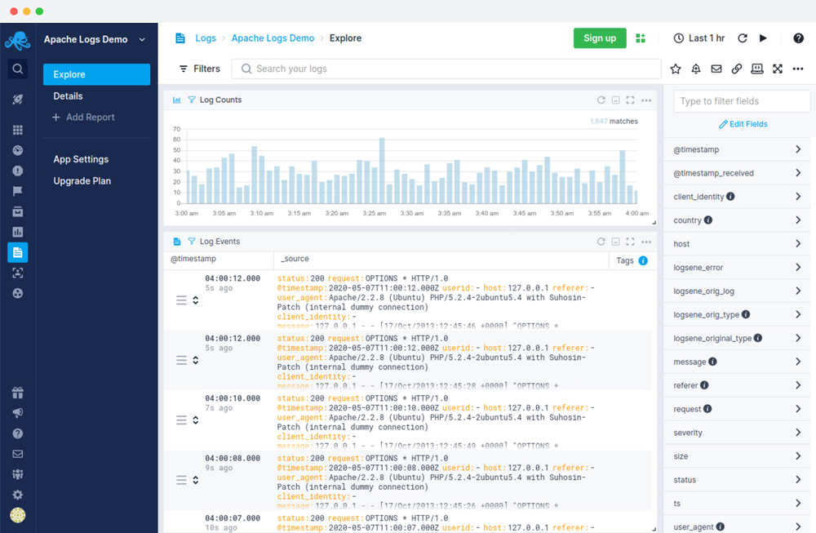This screenshot has width=816, height=533.
Task: Open the alerts bell icon in the toolbar
Action: [696, 69]
